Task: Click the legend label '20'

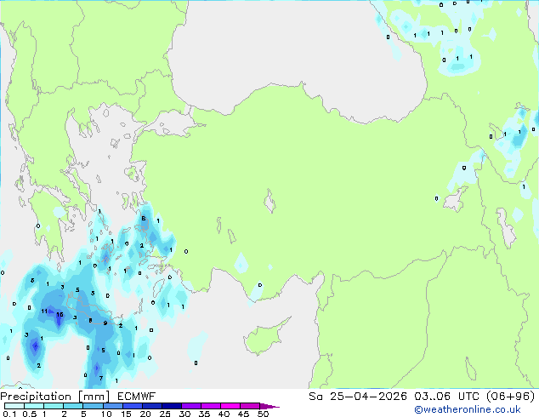Action: [145, 414]
